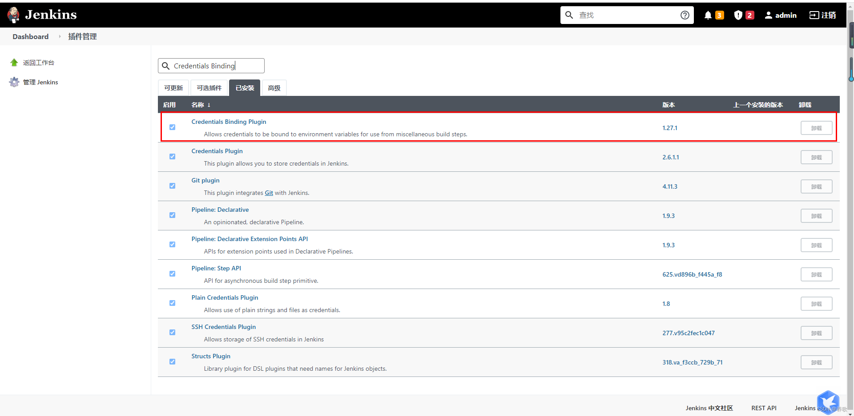Click version 625.vd896b_f445a_f8 link
Screen dimensions: 854x416
[692, 274]
